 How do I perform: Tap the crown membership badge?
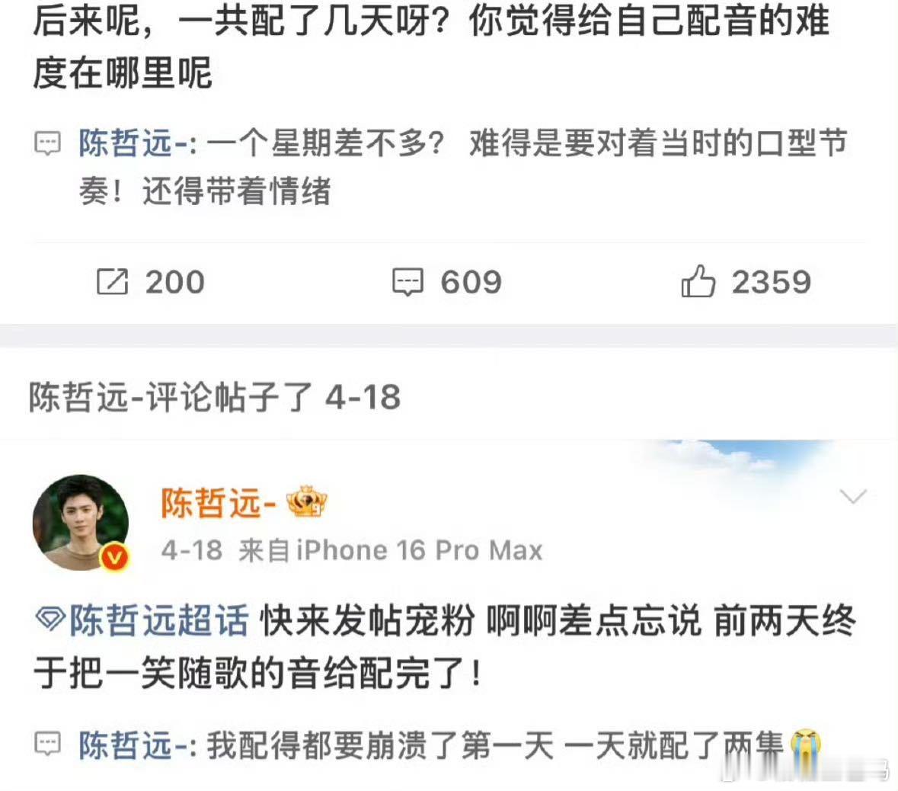click(x=306, y=501)
